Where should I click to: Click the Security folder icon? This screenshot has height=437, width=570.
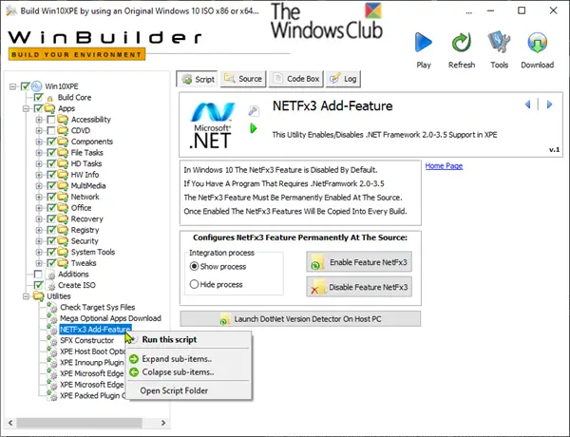pyautogui.click(x=63, y=240)
